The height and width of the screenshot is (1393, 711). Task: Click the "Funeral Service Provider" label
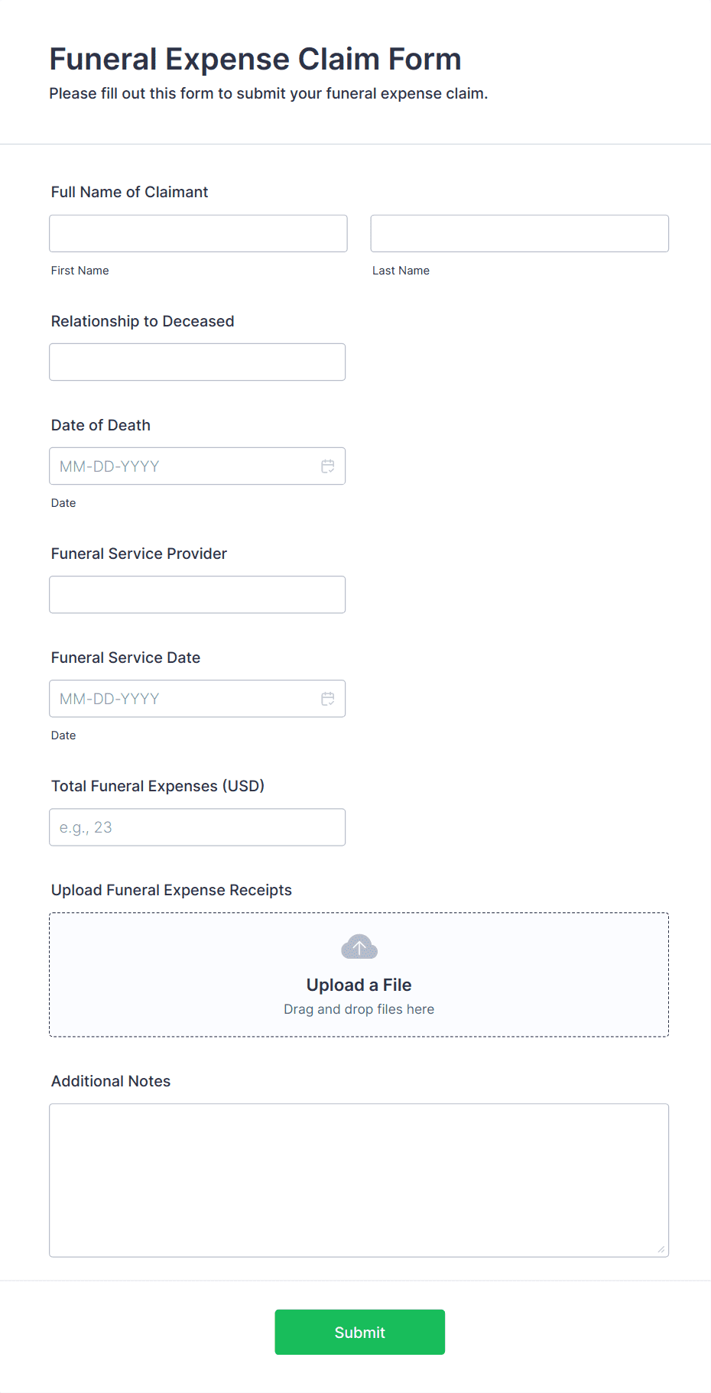tap(139, 554)
